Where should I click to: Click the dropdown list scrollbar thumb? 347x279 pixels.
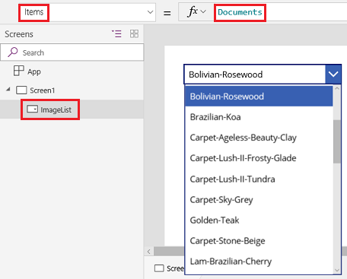pyautogui.click(x=337, y=141)
